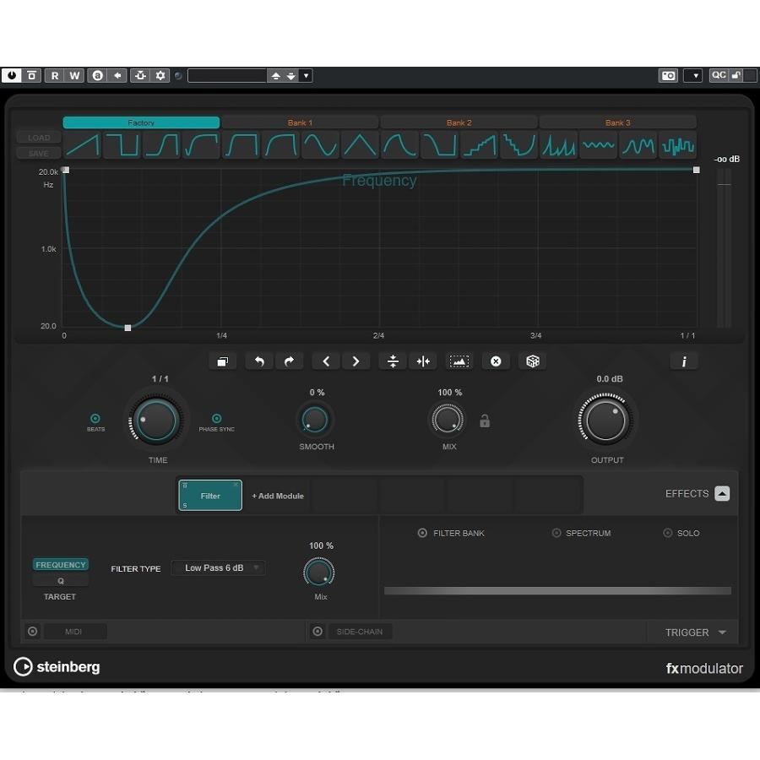Screen dimensions: 760x760
Task: Select the Frequency target button
Action: click(60, 564)
